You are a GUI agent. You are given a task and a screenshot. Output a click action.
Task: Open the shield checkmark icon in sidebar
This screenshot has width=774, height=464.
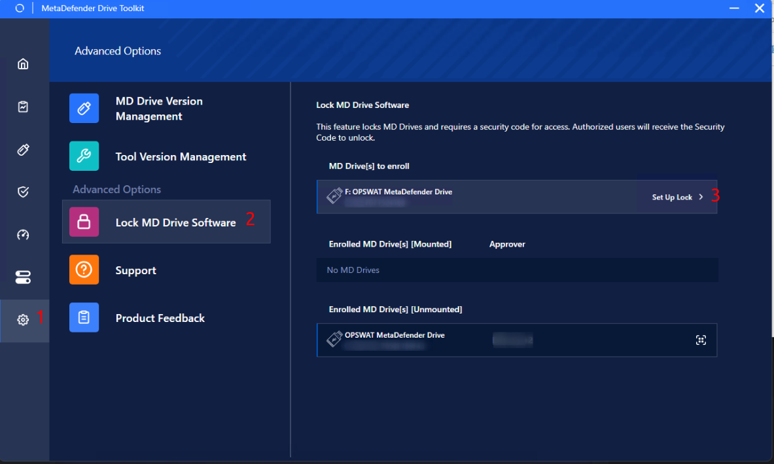(23, 192)
